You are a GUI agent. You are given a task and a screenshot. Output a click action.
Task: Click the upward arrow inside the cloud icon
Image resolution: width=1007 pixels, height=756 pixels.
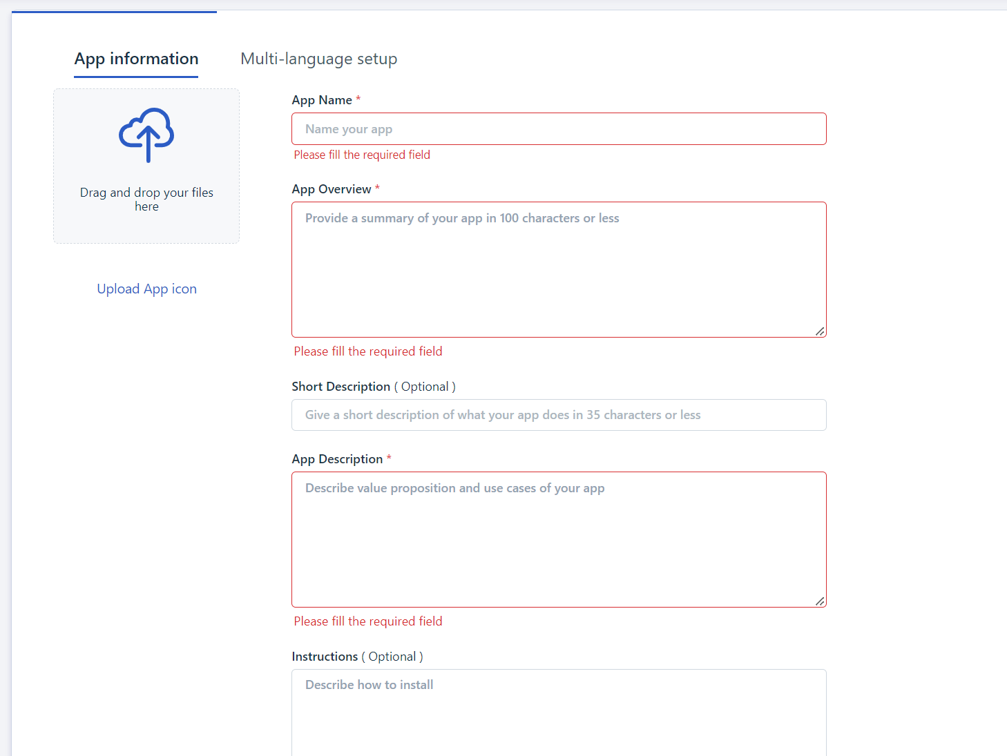click(147, 145)
